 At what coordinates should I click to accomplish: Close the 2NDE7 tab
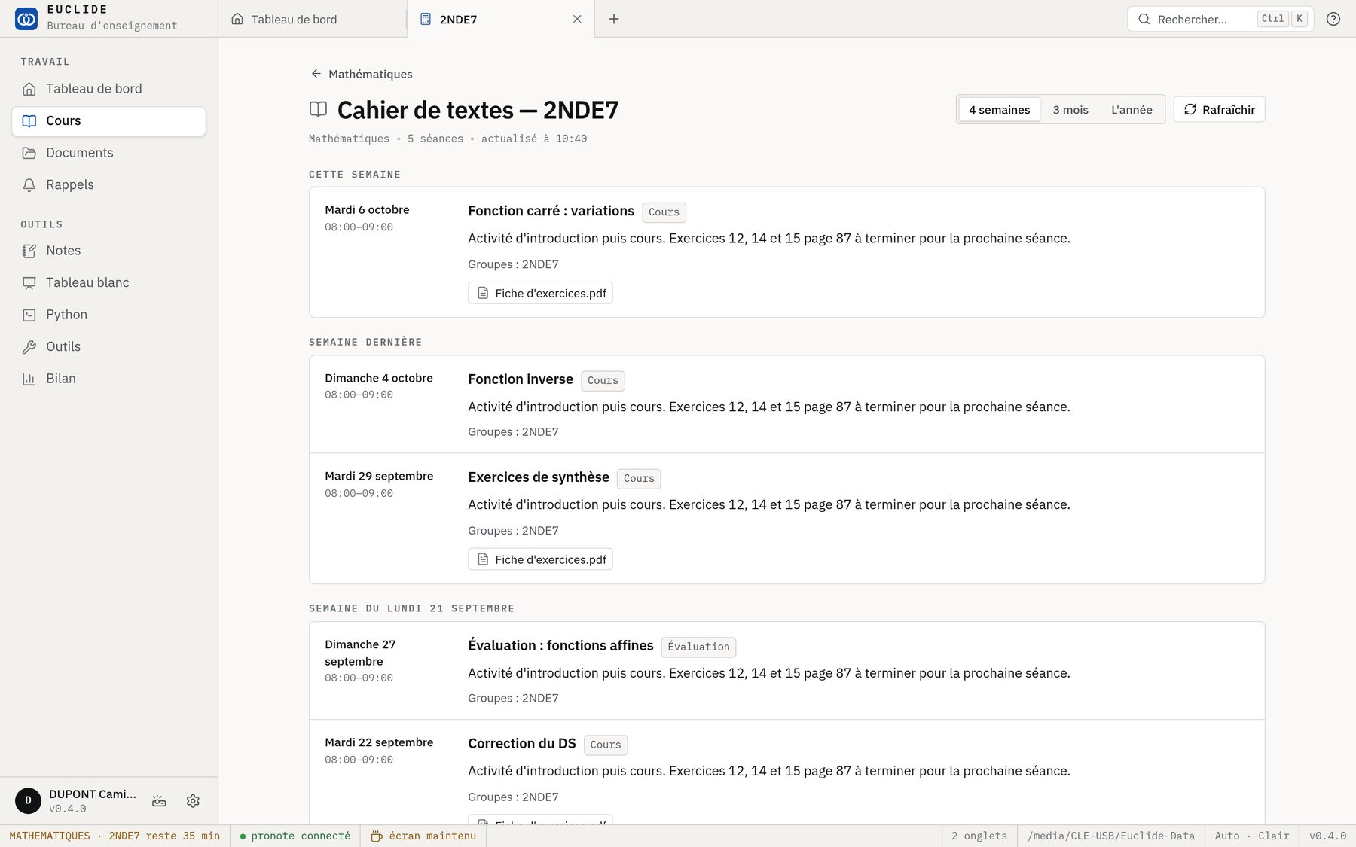[x=577, y=19]
